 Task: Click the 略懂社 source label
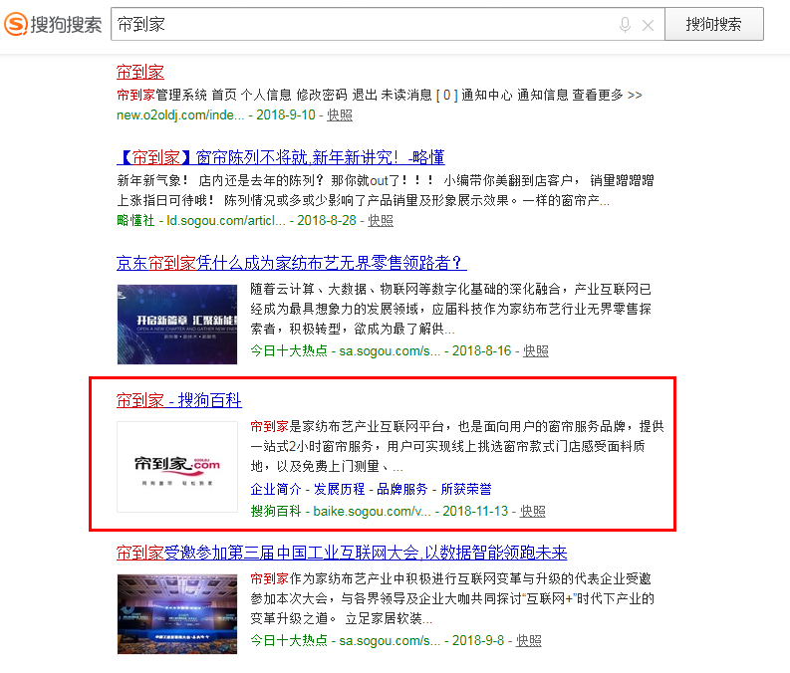coord(135,220)
